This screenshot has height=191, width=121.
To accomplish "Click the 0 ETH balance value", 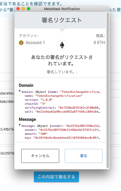I will 99,43.
